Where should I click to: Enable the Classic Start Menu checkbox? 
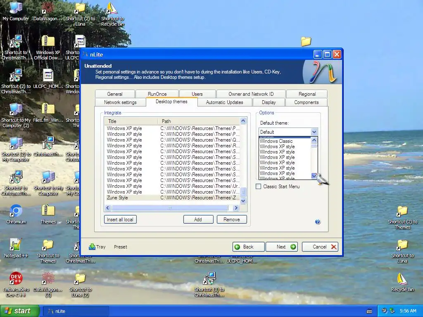point(259,186)
